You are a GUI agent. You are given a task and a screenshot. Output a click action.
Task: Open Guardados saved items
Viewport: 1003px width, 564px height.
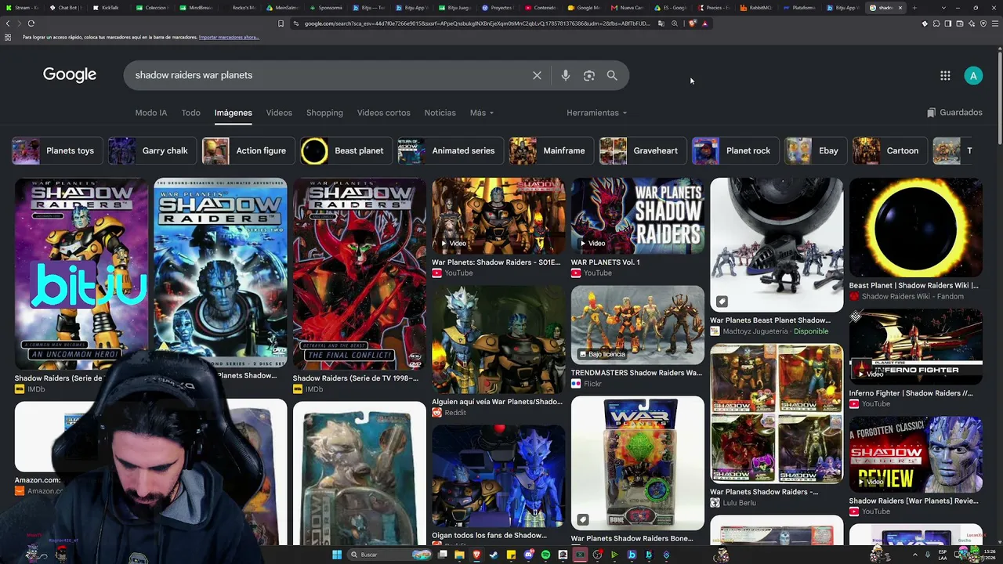[954, 112]
